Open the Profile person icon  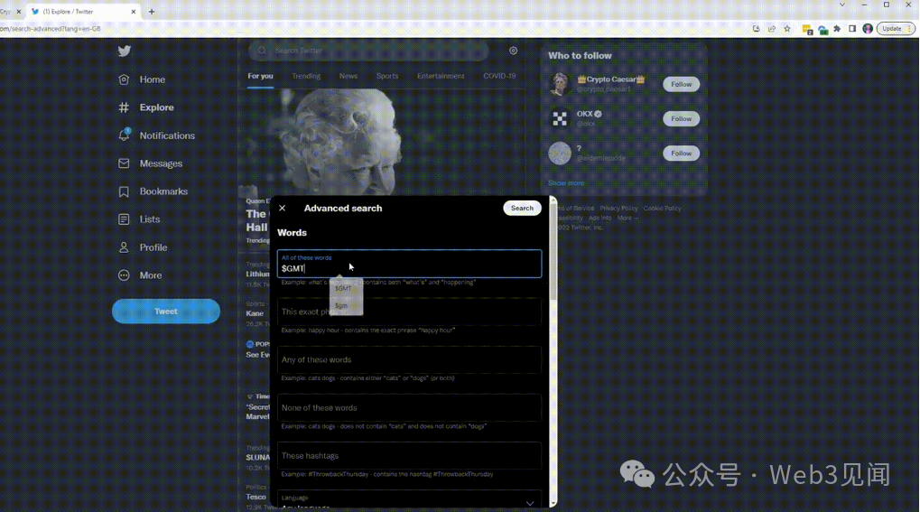point(124,247)
